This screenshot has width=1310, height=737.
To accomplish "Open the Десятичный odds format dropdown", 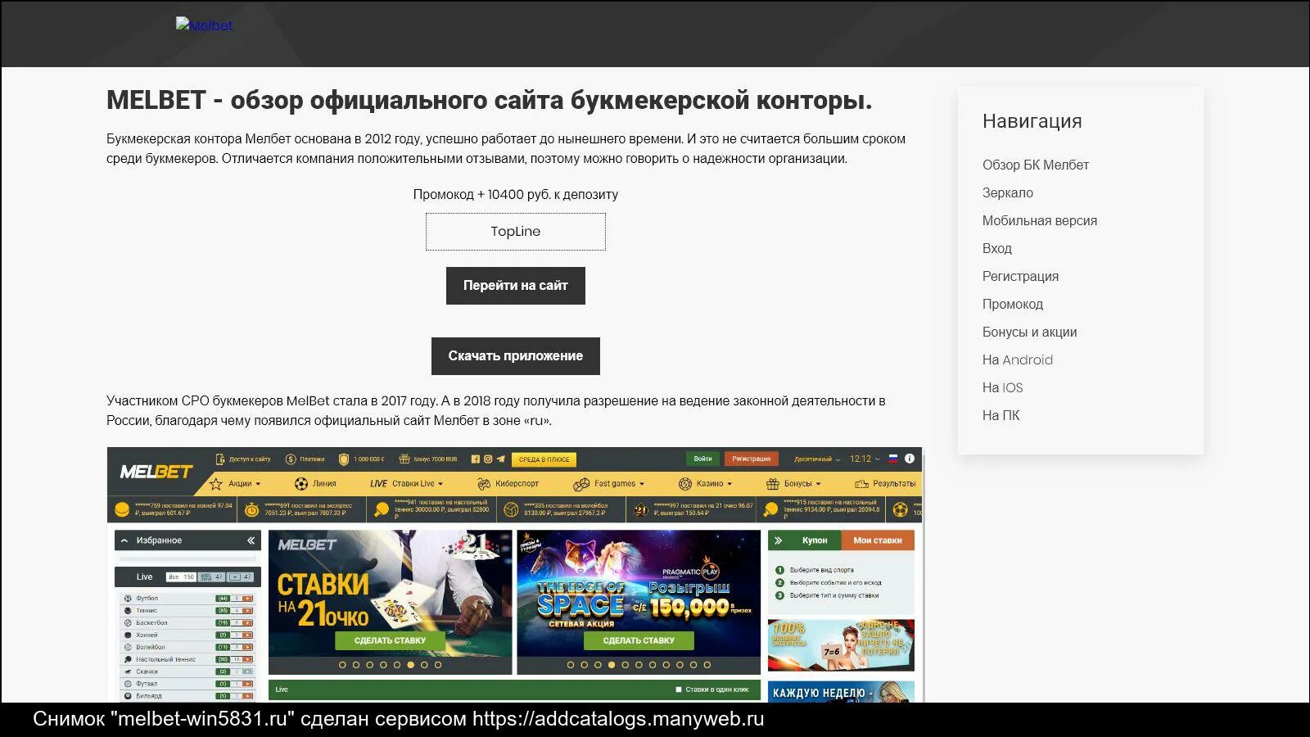I will click(817, 459).
